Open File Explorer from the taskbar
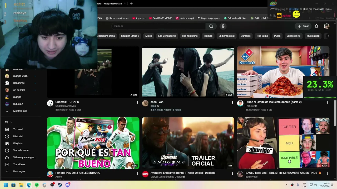This screenshot has height=189, width=337. (x=21, y=185)
